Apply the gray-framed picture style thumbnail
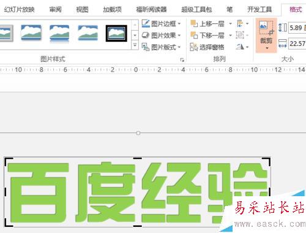The height and width of the screenshot is (233, 306). point(6,33)
